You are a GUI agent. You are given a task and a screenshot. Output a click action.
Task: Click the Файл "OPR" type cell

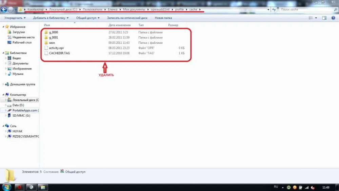[146, 48]
